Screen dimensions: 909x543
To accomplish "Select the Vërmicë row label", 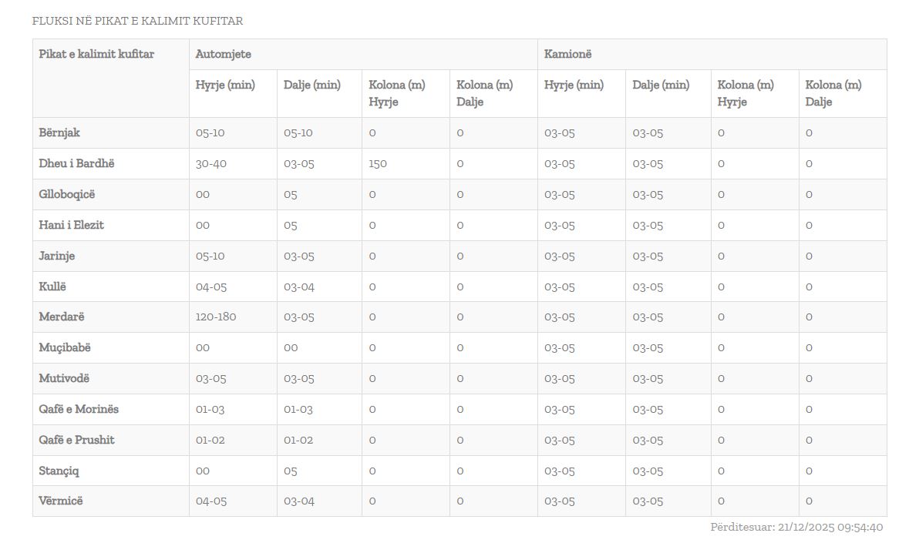I will coord(61,501).
